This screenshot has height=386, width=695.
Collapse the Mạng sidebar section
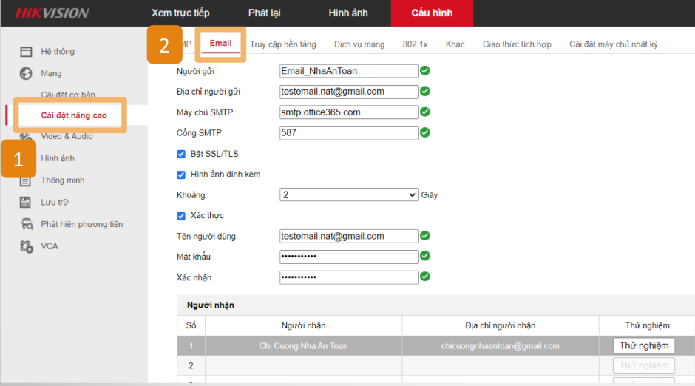pyautogui.click(x=51, y=73)
